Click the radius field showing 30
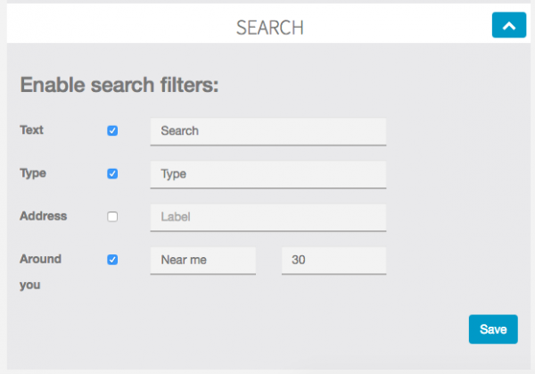535x374 pixels. click(x=333, y=261)
